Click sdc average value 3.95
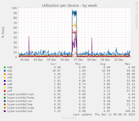139x121 pixels. (107, 81)
